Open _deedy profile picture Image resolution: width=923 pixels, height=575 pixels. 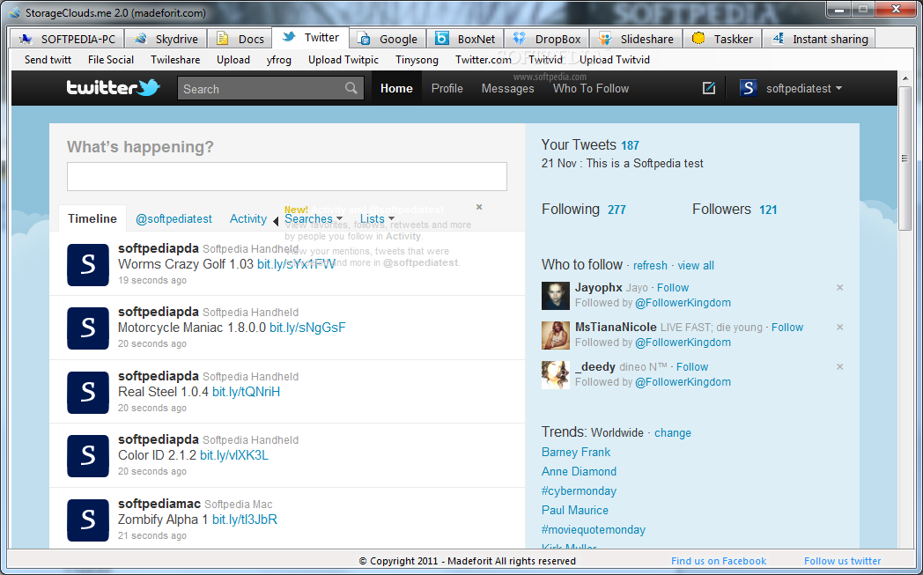(x=556, y=375)
